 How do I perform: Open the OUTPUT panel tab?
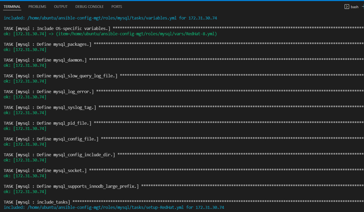pos(61,7)
